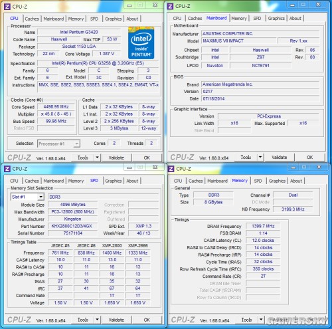This screenshot has width=332, height=329.
Task: Click CPU-Z icon in SPD window title
Action: click(7, 169)
